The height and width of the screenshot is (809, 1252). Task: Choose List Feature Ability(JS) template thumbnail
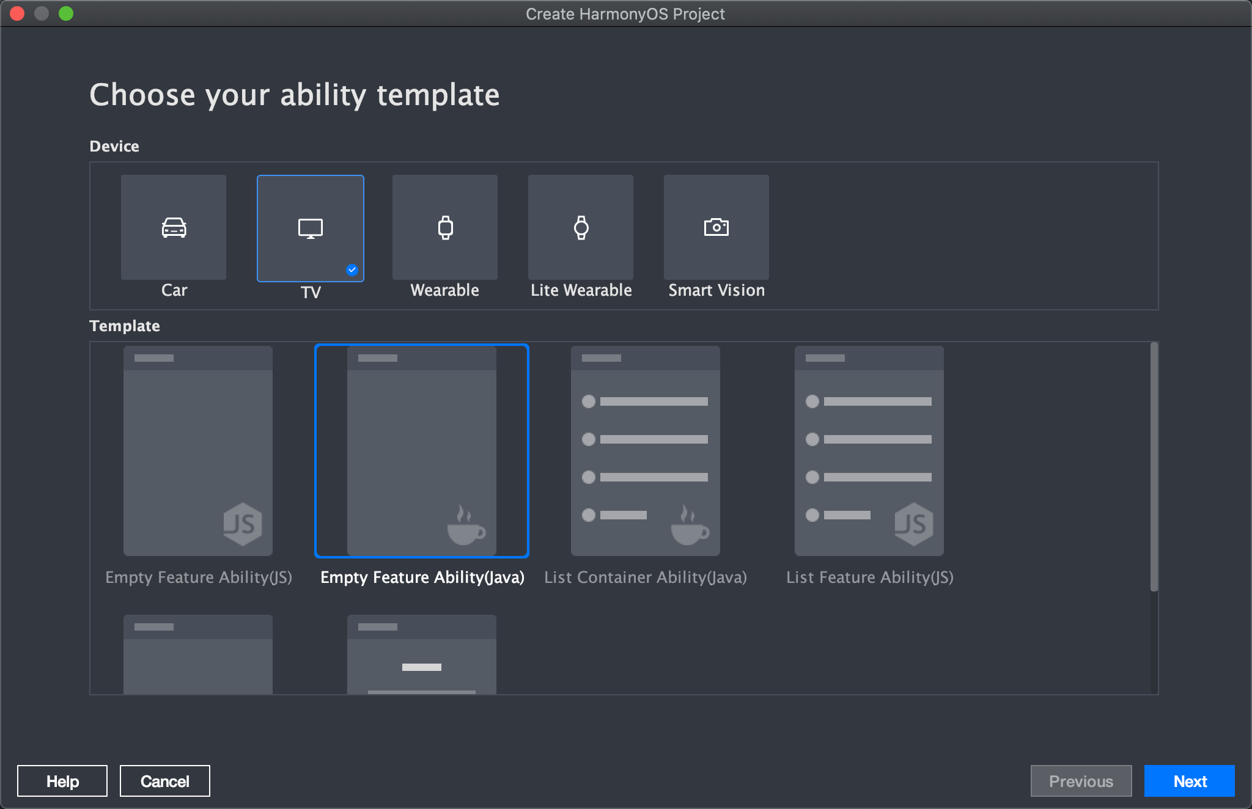coord(869,451)
